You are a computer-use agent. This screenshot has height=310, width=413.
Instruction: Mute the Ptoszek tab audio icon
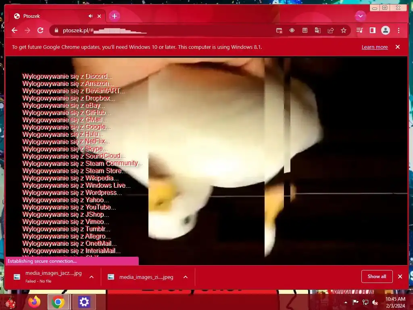pos(91,16)
